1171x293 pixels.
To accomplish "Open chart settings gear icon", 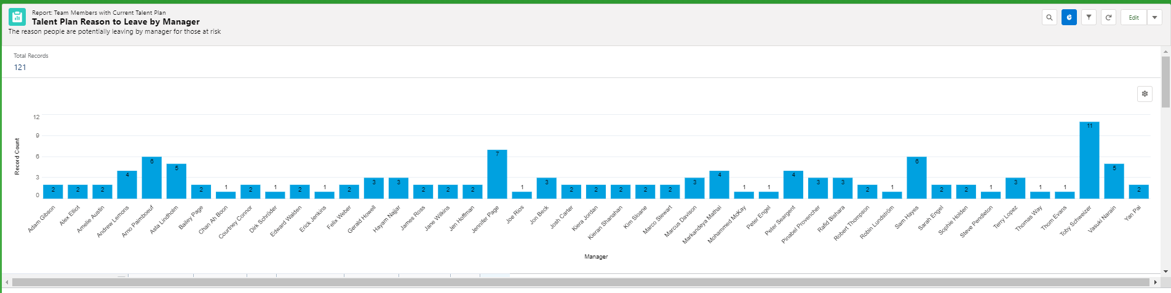I will click(x=1145, y=94).
